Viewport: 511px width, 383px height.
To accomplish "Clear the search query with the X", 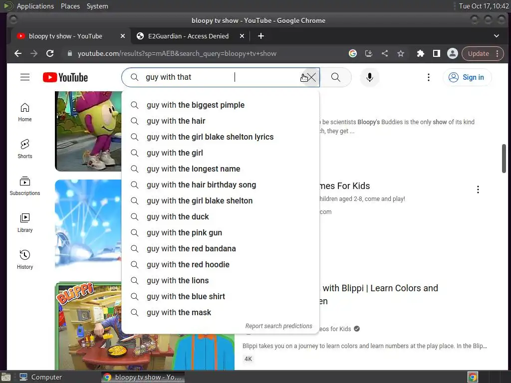I will point(311,77).
